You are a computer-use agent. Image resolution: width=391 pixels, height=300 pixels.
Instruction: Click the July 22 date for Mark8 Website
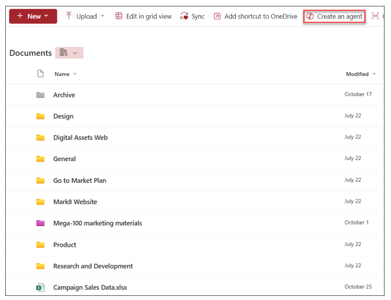[x=352, y=202]
